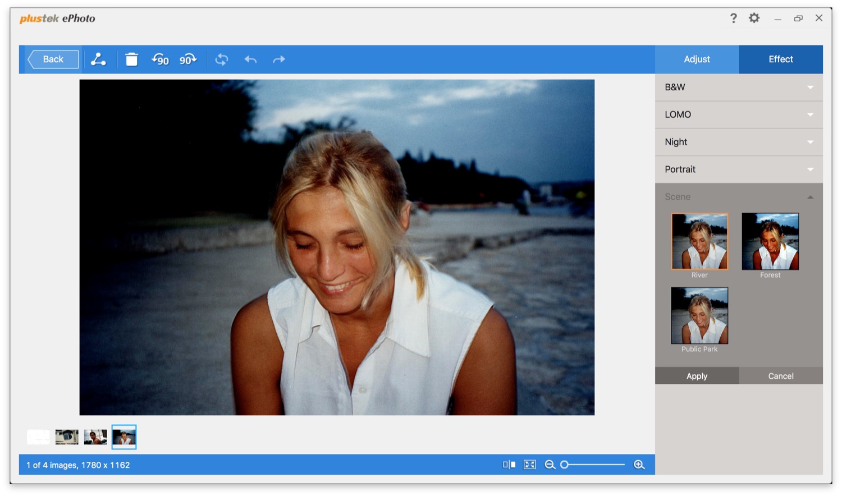The height and width of the screenshot is (496, 842).
Task: Redo the last edit
Action: click(x=279, y=59)
